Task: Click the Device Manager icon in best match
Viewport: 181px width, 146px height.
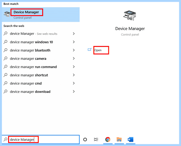Action: [7, 14]
